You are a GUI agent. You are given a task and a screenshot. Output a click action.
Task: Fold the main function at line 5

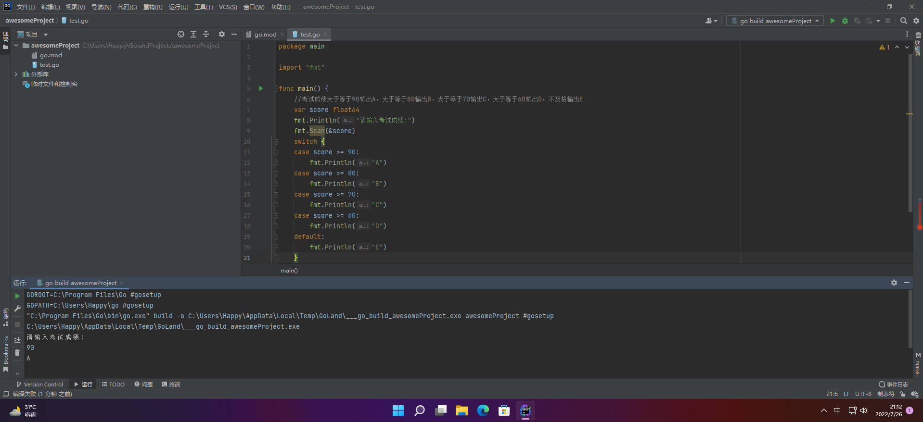coord(276,88)
